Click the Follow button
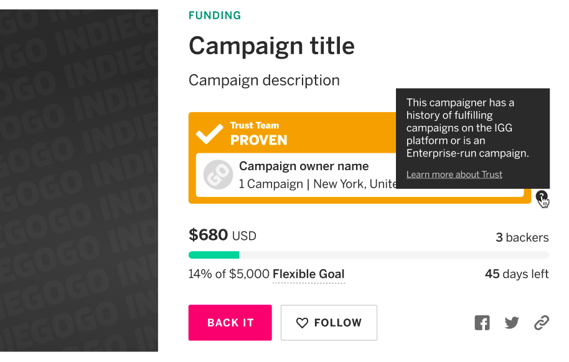This screenshot has width=569, height=362. (x=329, y=323)
